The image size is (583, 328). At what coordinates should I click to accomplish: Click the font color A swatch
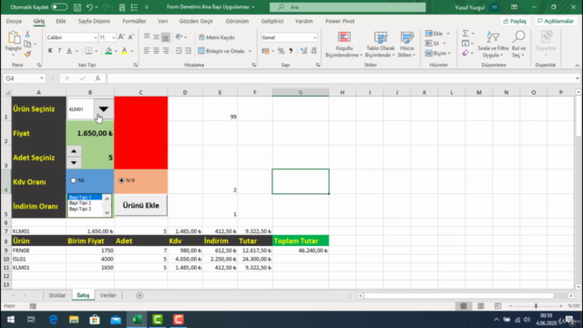tap(124, 51)
